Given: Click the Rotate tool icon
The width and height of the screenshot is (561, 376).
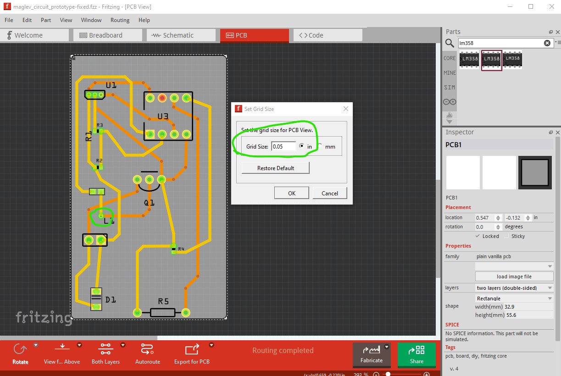Looking at the screenshot, I should click(20, 350).
